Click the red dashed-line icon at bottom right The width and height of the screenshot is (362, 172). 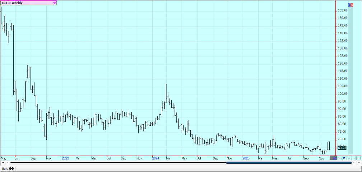click(358, 158)
